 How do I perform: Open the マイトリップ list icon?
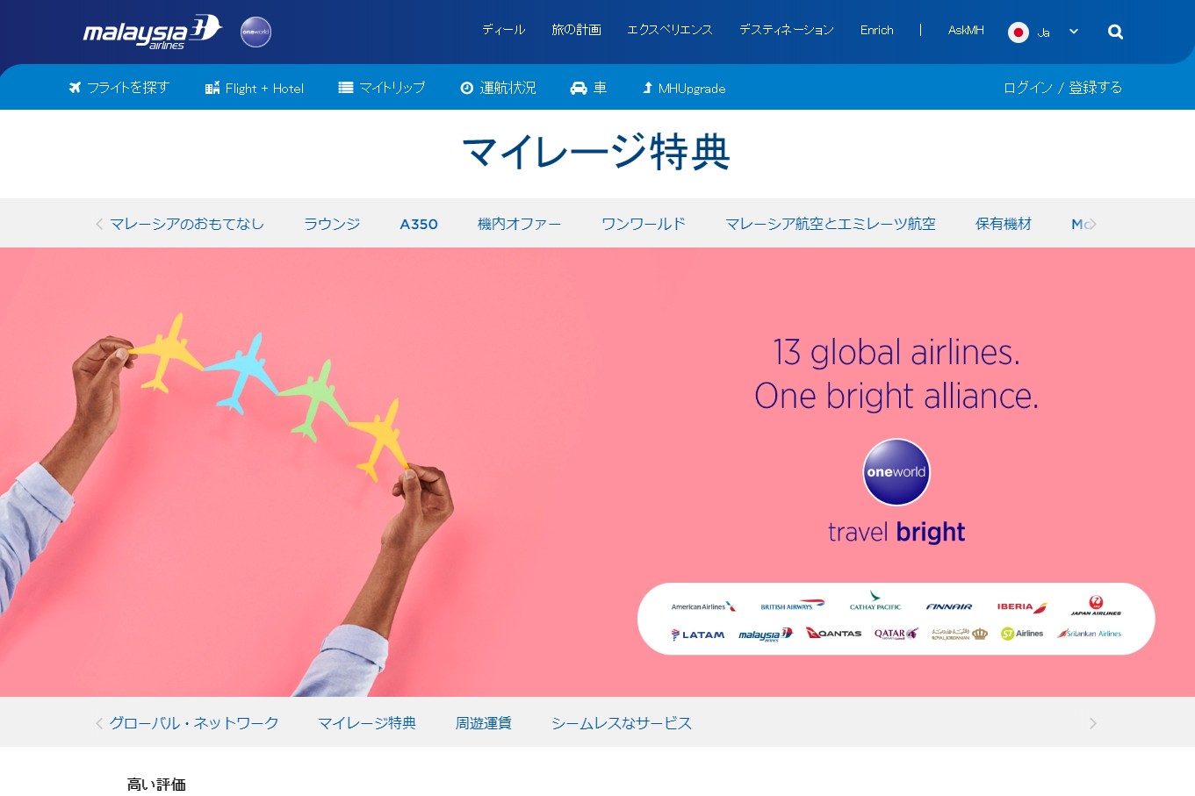[x=346, y=88]
